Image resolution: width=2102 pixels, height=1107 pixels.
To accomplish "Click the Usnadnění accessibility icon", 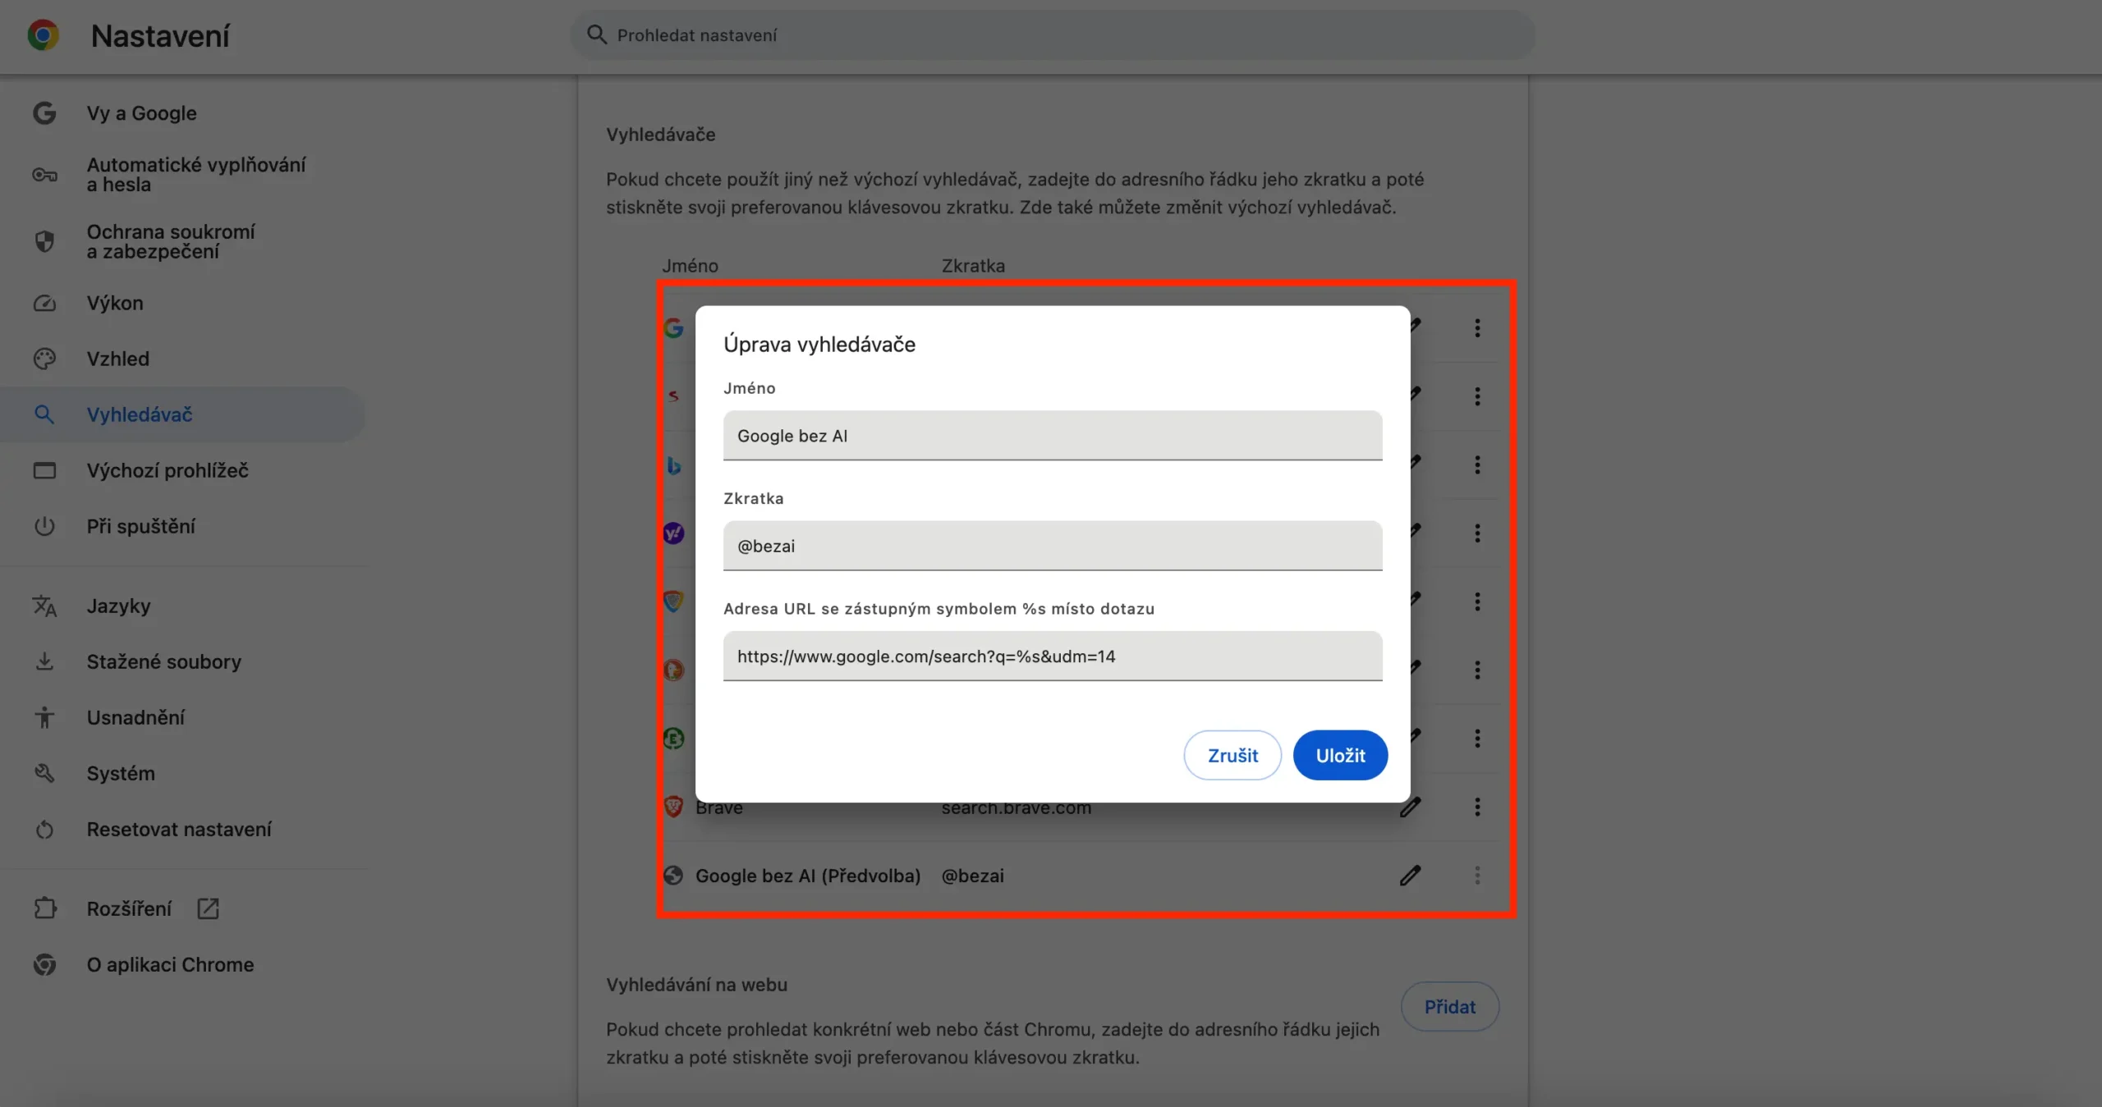I will (44, 718).
